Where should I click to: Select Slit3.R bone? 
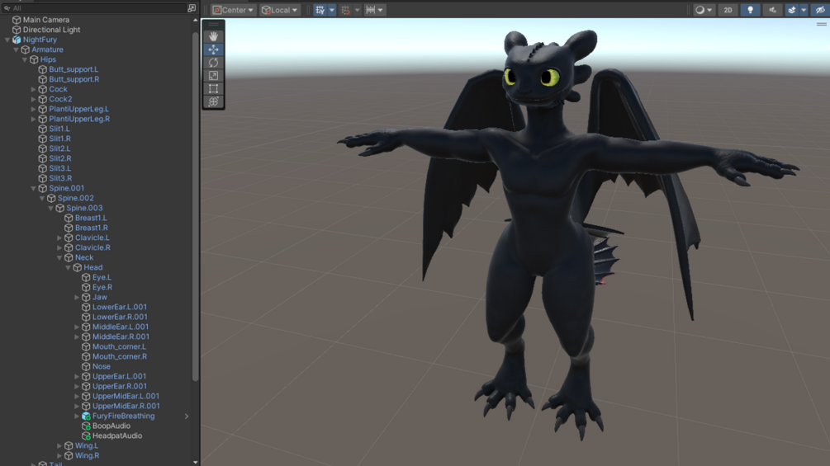60,179
